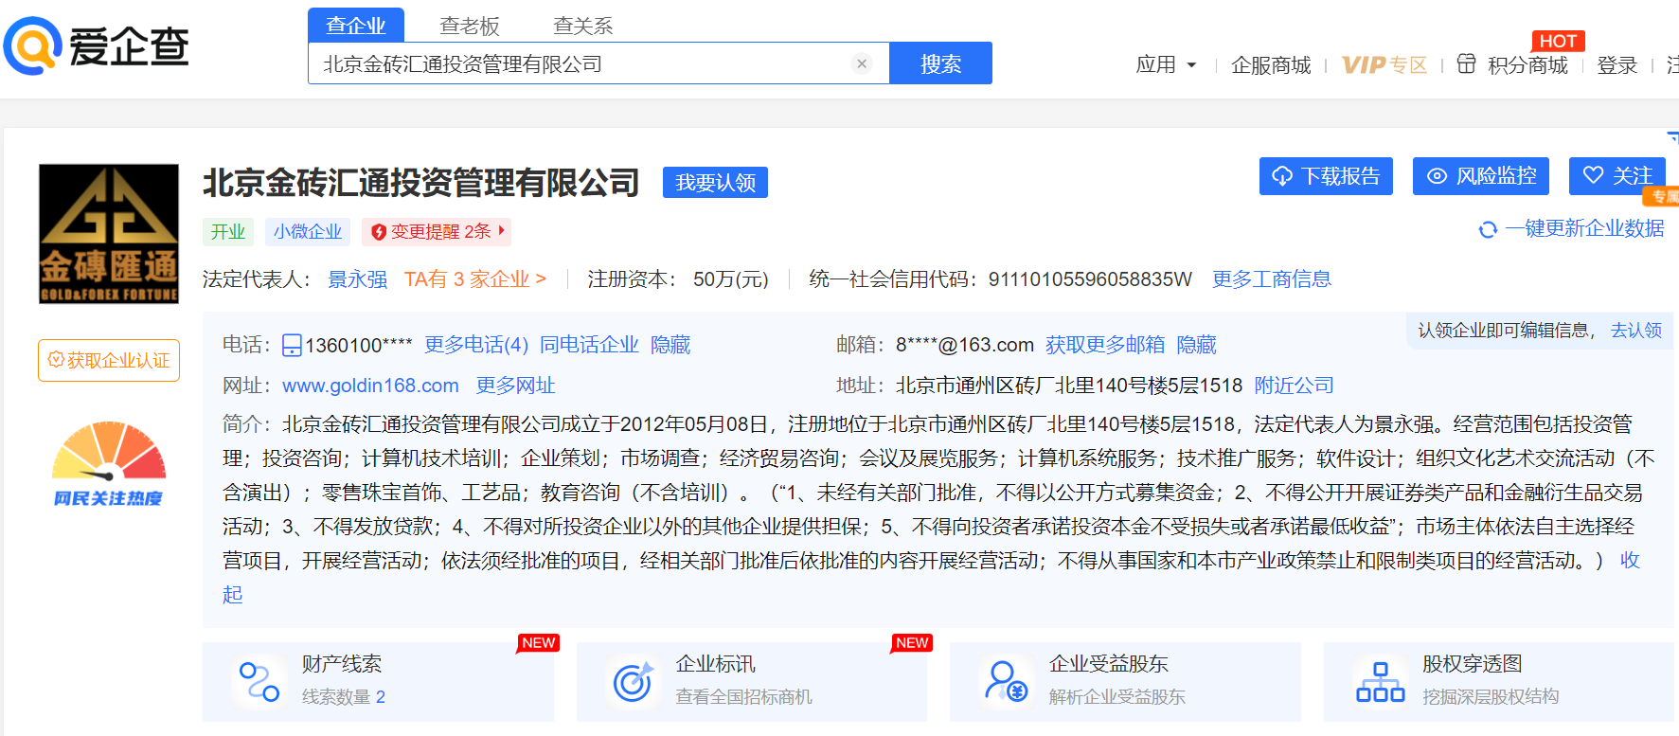Click the 一键更新企业数据 link
This screenshot has width=1679, height=736.
(x=1584, y=228)
